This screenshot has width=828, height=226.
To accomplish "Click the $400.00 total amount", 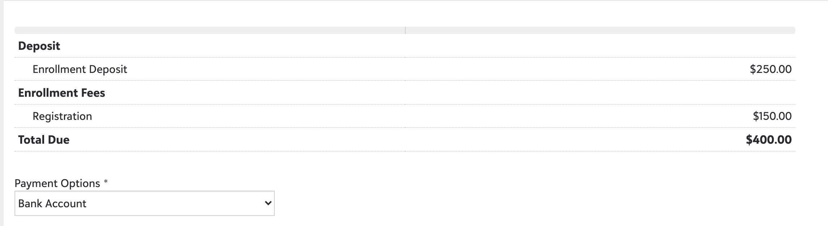I will [x=769, y=140].
